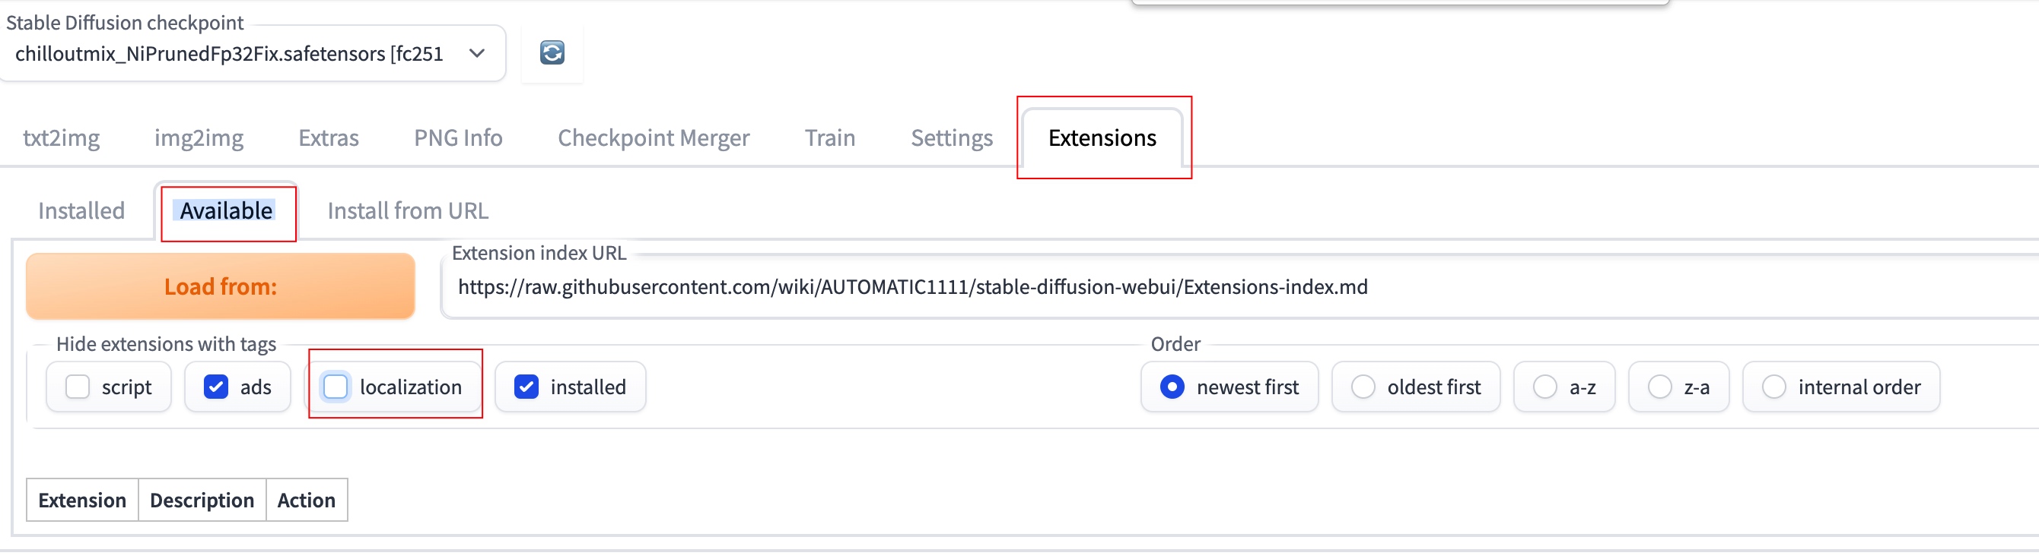Go to the Extras tab

pos(329,138)
